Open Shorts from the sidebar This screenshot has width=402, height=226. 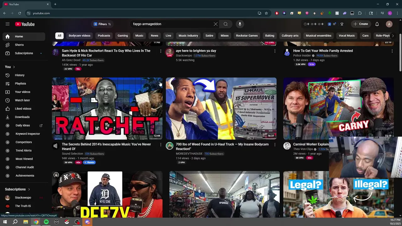(24, 45)
